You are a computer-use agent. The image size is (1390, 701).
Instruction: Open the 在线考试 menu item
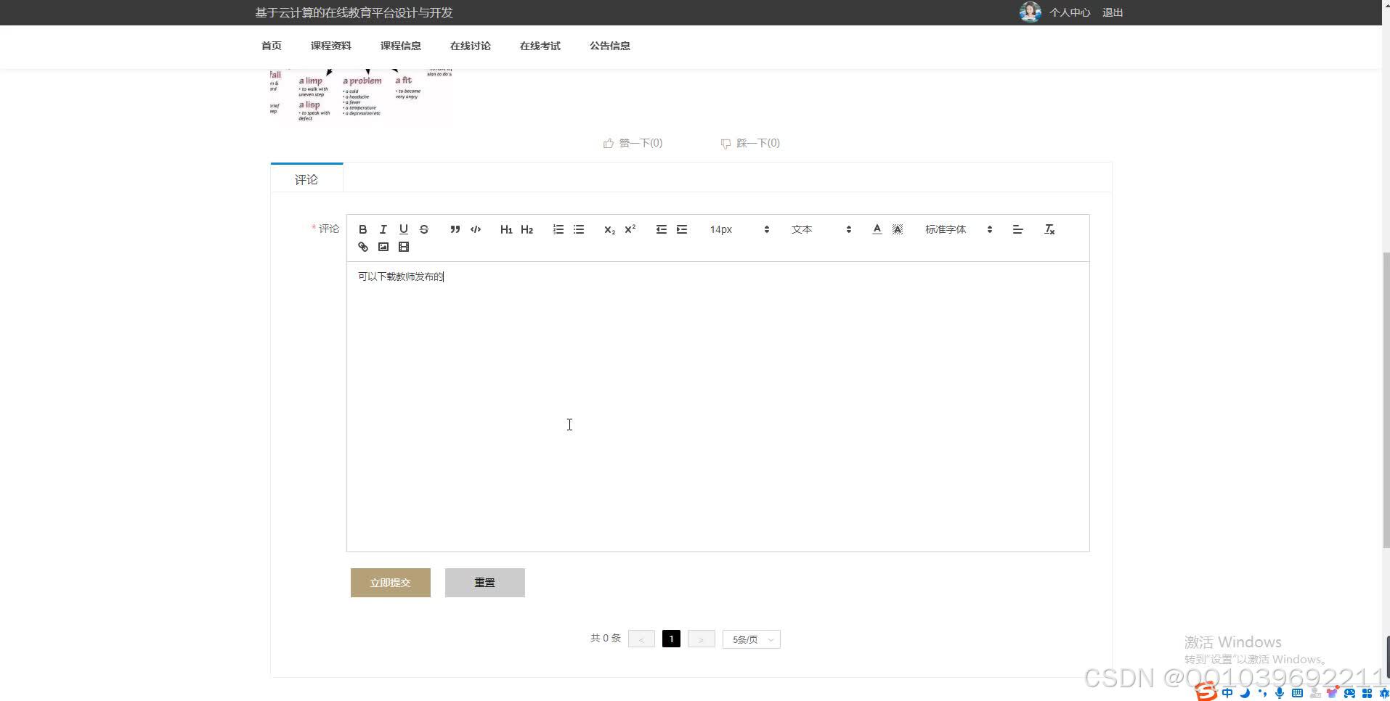(540, 46)
